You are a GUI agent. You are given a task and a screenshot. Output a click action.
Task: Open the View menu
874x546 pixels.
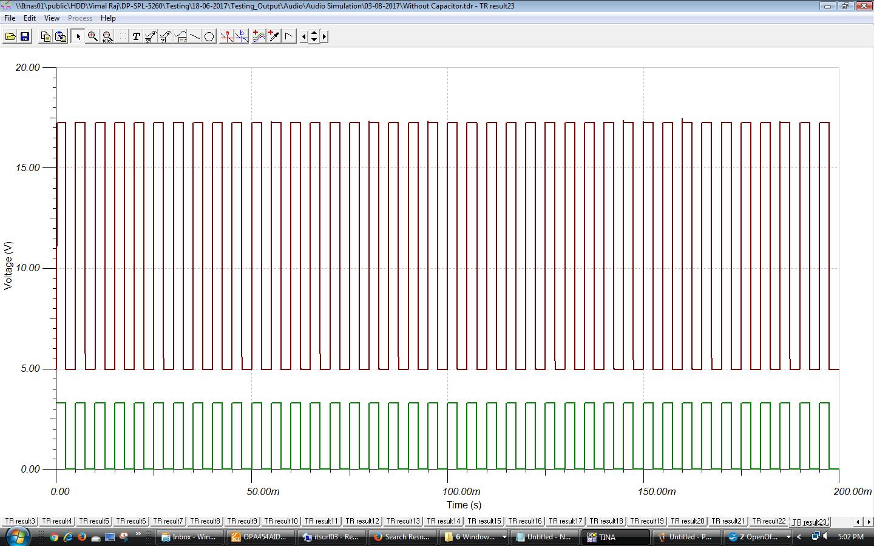[52, 18]
